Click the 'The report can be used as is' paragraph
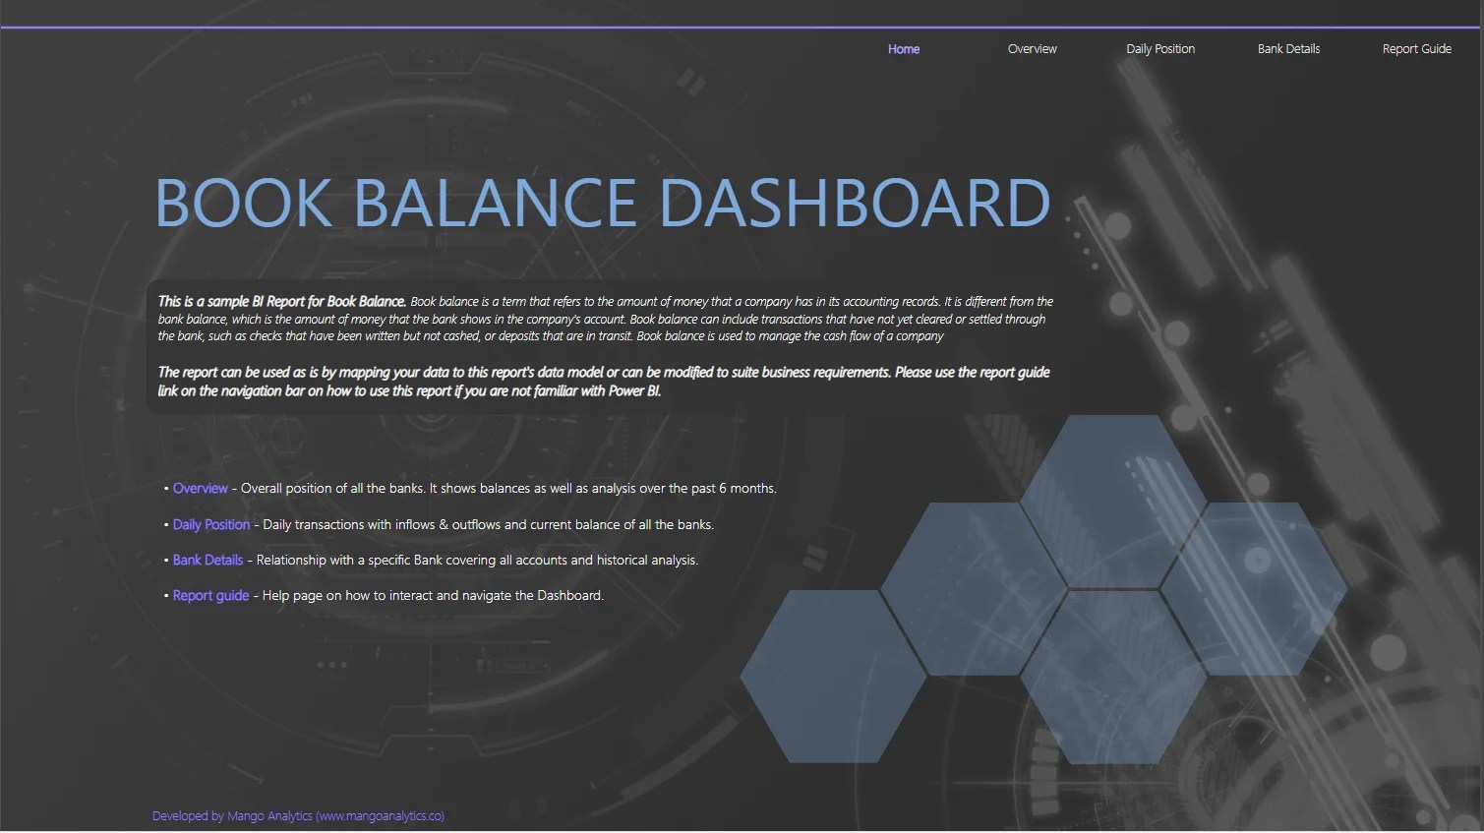Image resolution: width=1484 pixels, height=833 pixels. pos(604,382)
